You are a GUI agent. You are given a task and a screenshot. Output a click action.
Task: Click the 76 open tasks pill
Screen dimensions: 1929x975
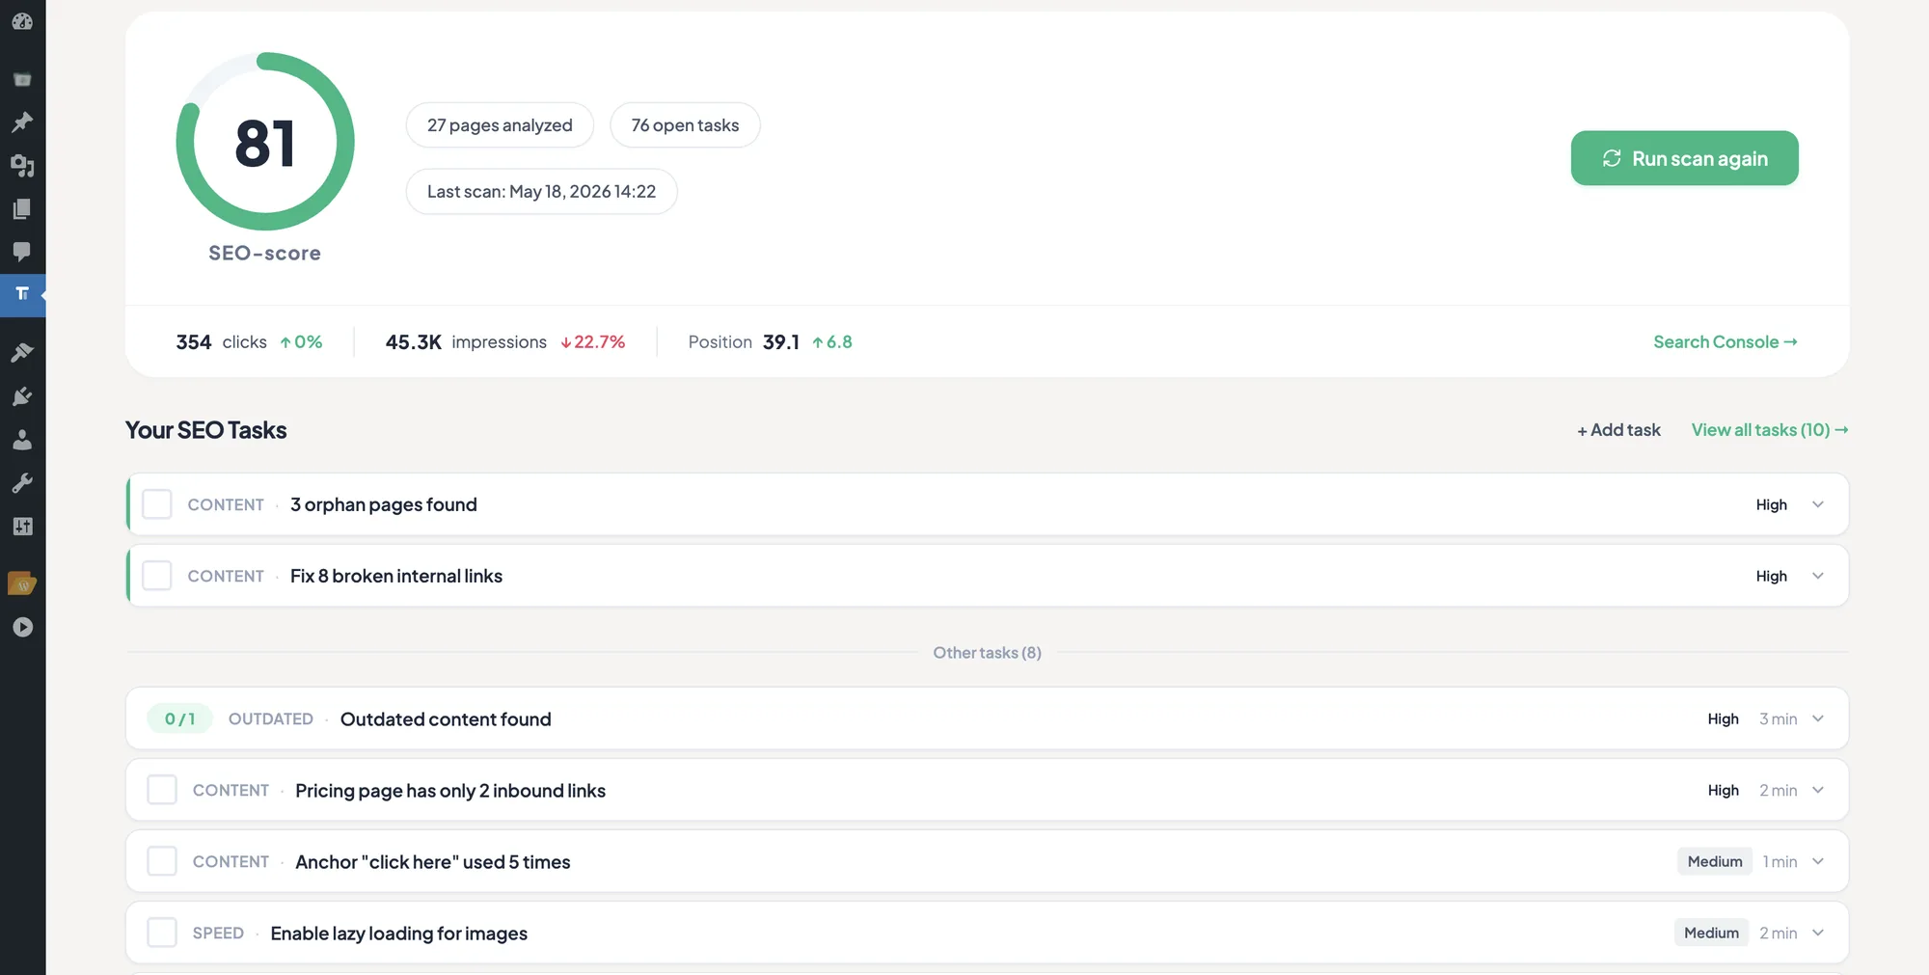(685, 125)
